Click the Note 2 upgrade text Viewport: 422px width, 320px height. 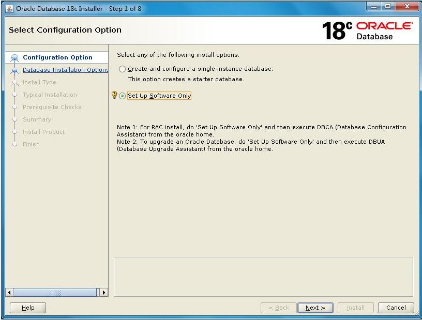(x=250, y=145)
